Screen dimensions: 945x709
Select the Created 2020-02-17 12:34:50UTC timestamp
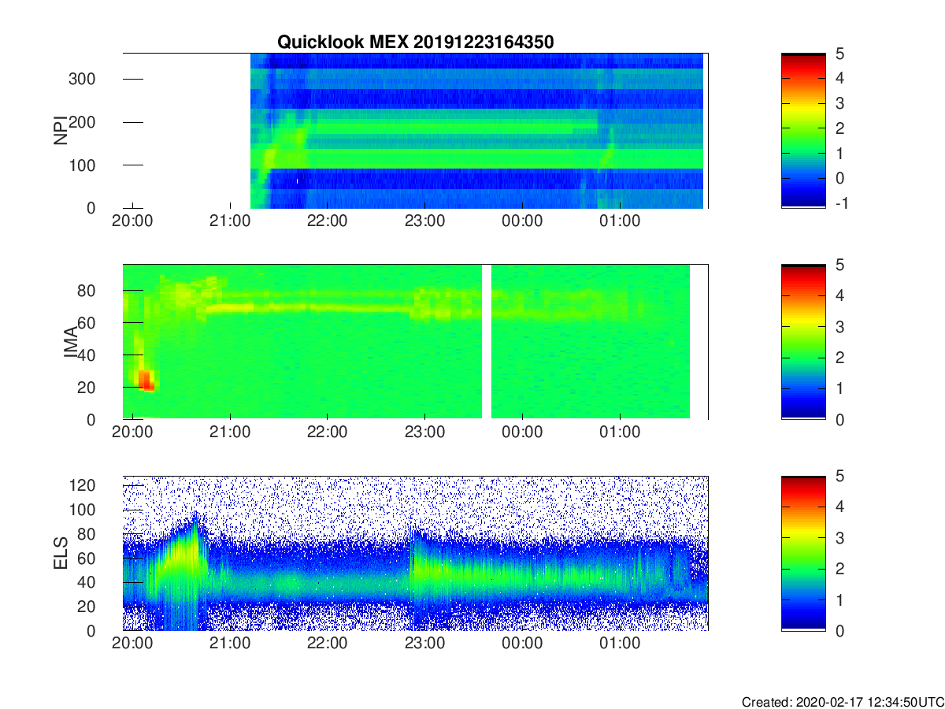tap(842, 702)
